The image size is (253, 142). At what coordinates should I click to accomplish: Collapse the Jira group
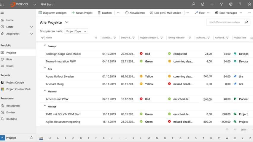45,68
